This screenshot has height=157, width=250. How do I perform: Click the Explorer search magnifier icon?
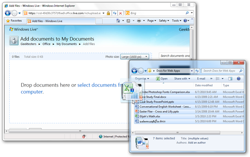click(x=241, y=70)
